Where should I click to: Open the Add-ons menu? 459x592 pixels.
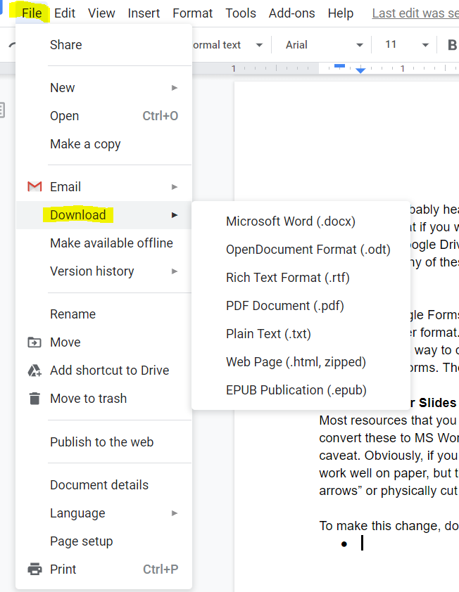click(x=291, y=13)
